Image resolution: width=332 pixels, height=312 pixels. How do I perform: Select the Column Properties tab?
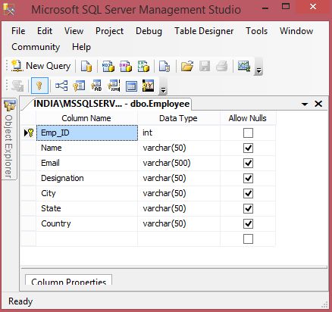click(x=68, y=280)
